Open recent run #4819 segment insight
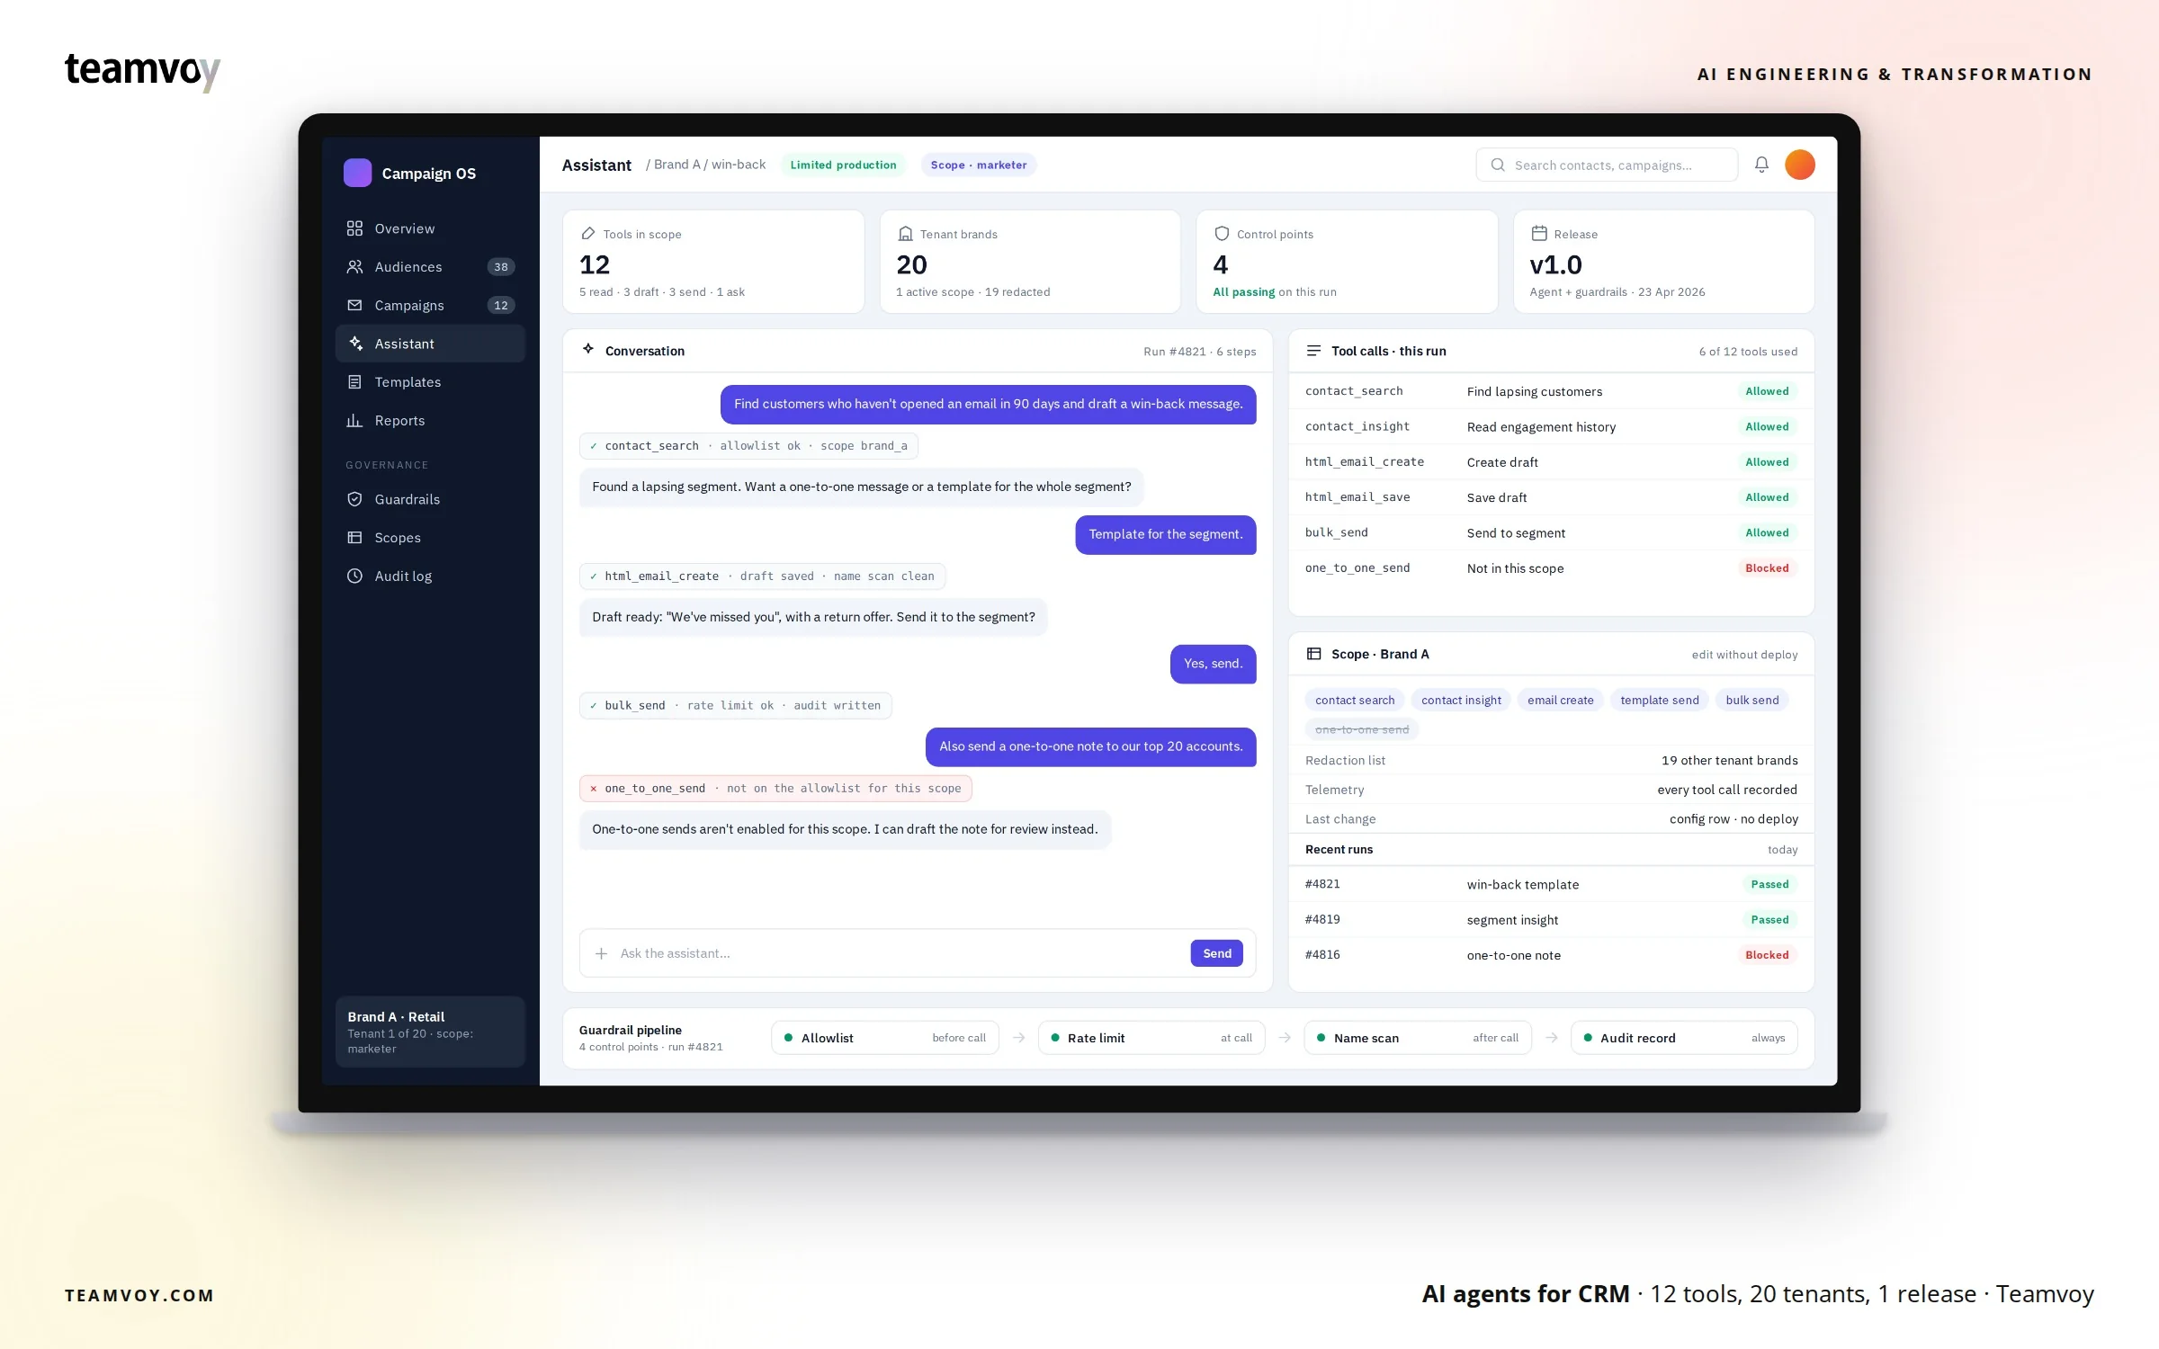Image resolution: width=2159 pixels, height=1349 pixels. coord(1551,919)
